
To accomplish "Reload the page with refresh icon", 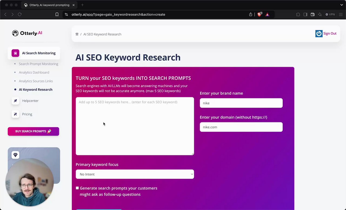I will pos(20,14).
